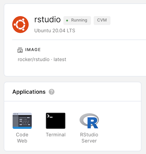
Task: Click the CVM badge
Action: [x=102, y=21]
